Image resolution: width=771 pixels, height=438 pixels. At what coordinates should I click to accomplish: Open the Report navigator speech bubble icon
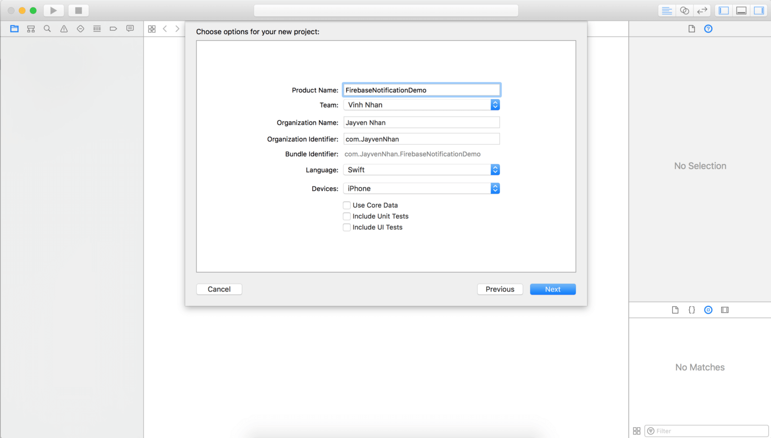(x=130, y=29)
